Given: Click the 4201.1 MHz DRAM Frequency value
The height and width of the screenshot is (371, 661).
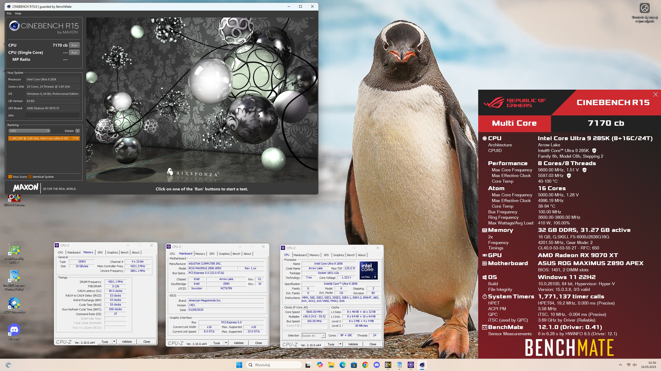Looking at the screenshot, I should pos(115,282).
